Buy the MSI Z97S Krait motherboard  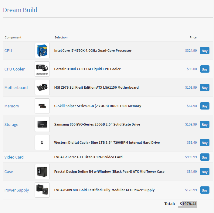(205, 87)
